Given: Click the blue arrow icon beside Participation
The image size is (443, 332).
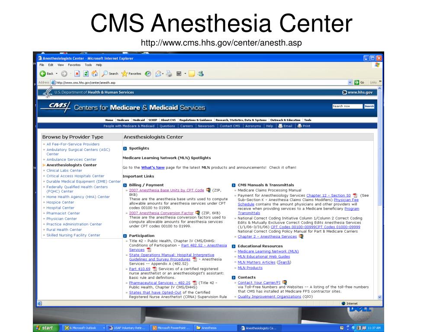Looking at the screenshot, I should tap(125, 236).
